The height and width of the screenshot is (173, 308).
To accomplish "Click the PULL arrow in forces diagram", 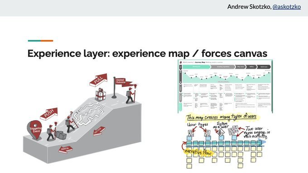I will tap(98, 80).
